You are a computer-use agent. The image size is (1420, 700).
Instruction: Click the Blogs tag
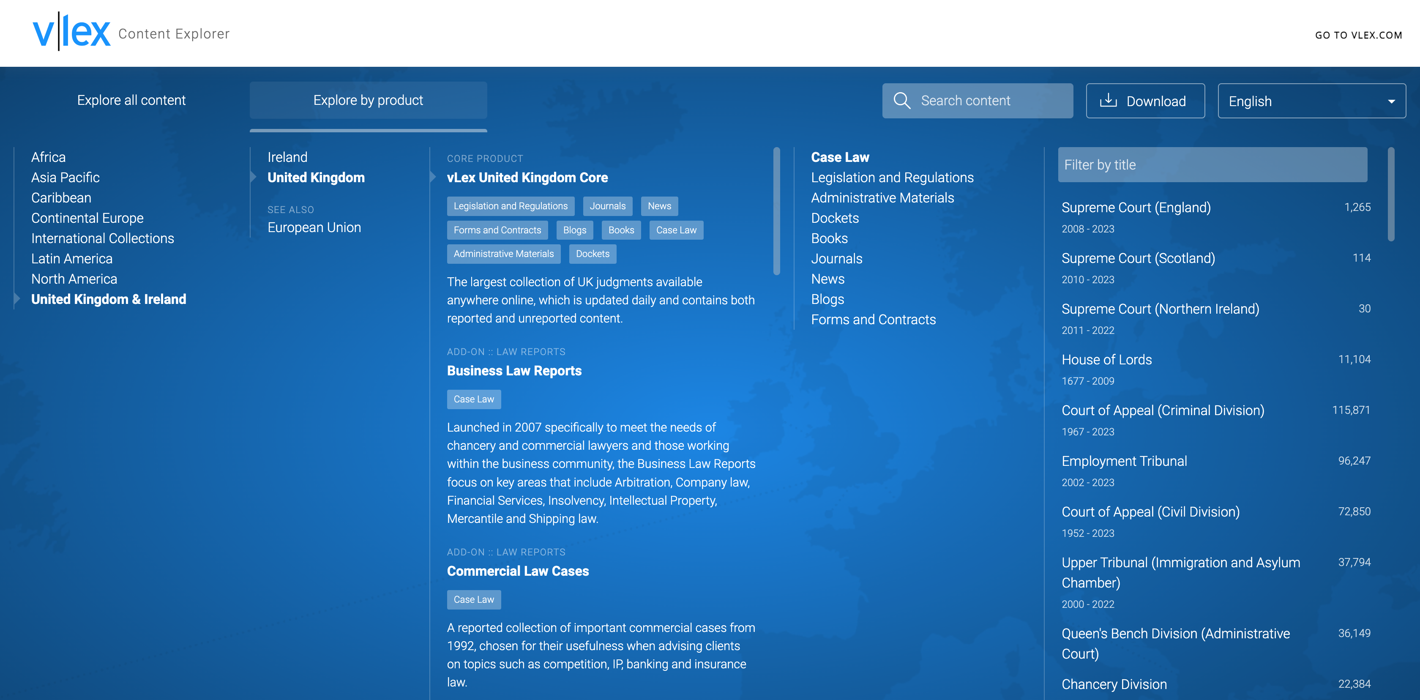pyautogui.click(x=574, y=230)
